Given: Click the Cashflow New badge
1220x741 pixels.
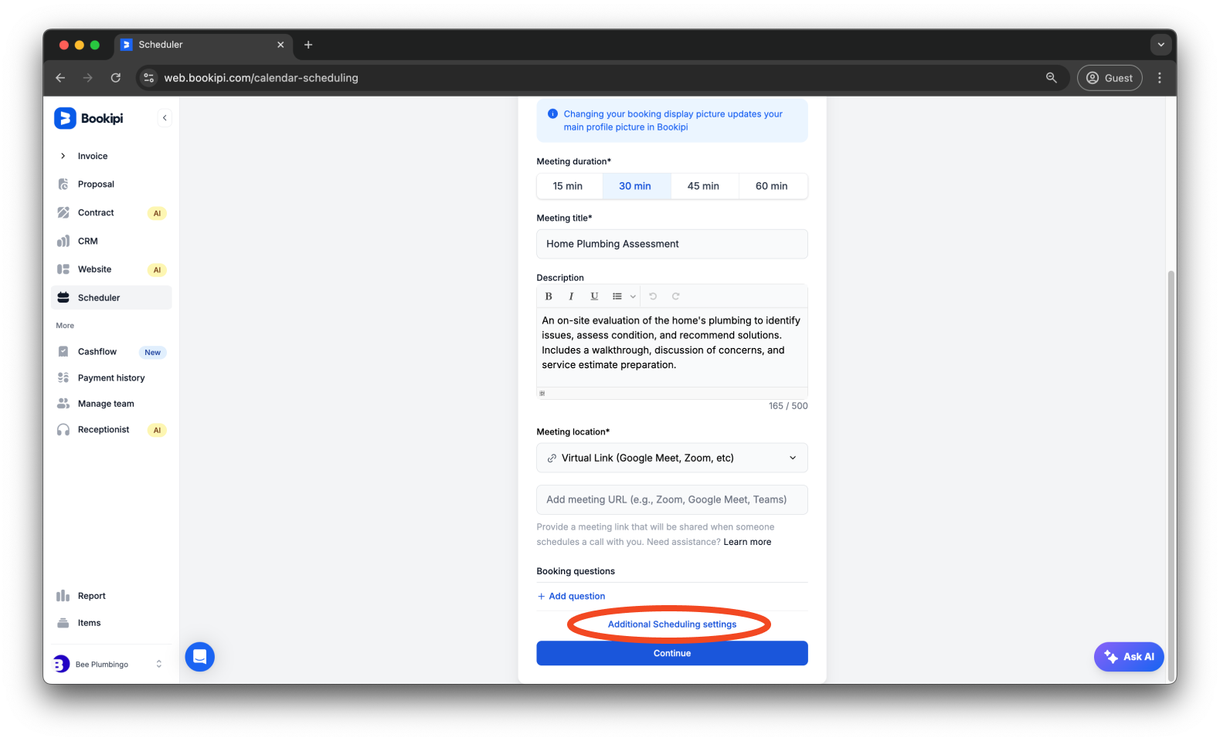Looking at the screenshot, I should 153,353.
